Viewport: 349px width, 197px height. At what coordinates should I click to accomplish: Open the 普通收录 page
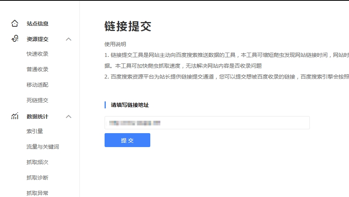click(x=38, y=69)
